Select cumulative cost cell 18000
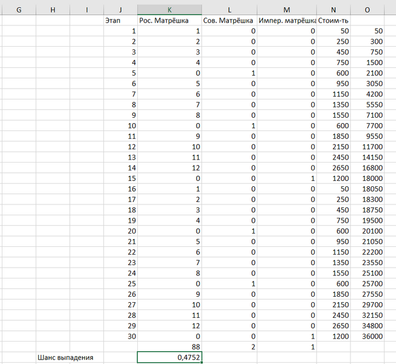 pyautogui.click(x=367, y=178)
